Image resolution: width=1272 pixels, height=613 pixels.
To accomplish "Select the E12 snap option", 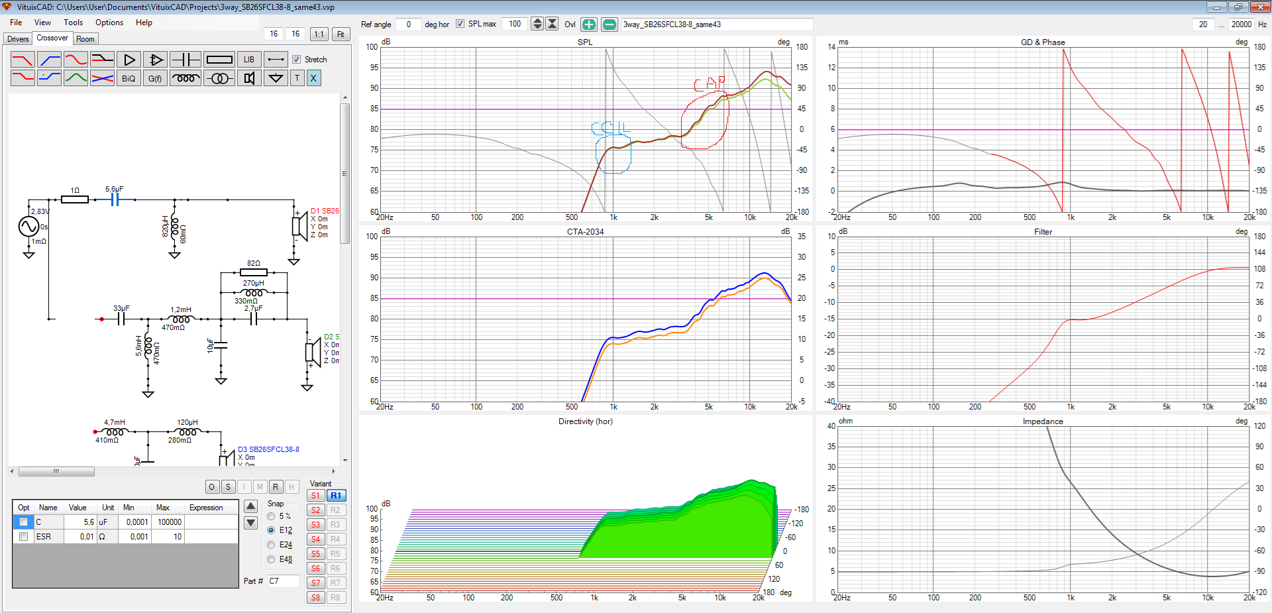I will [271, 530].
